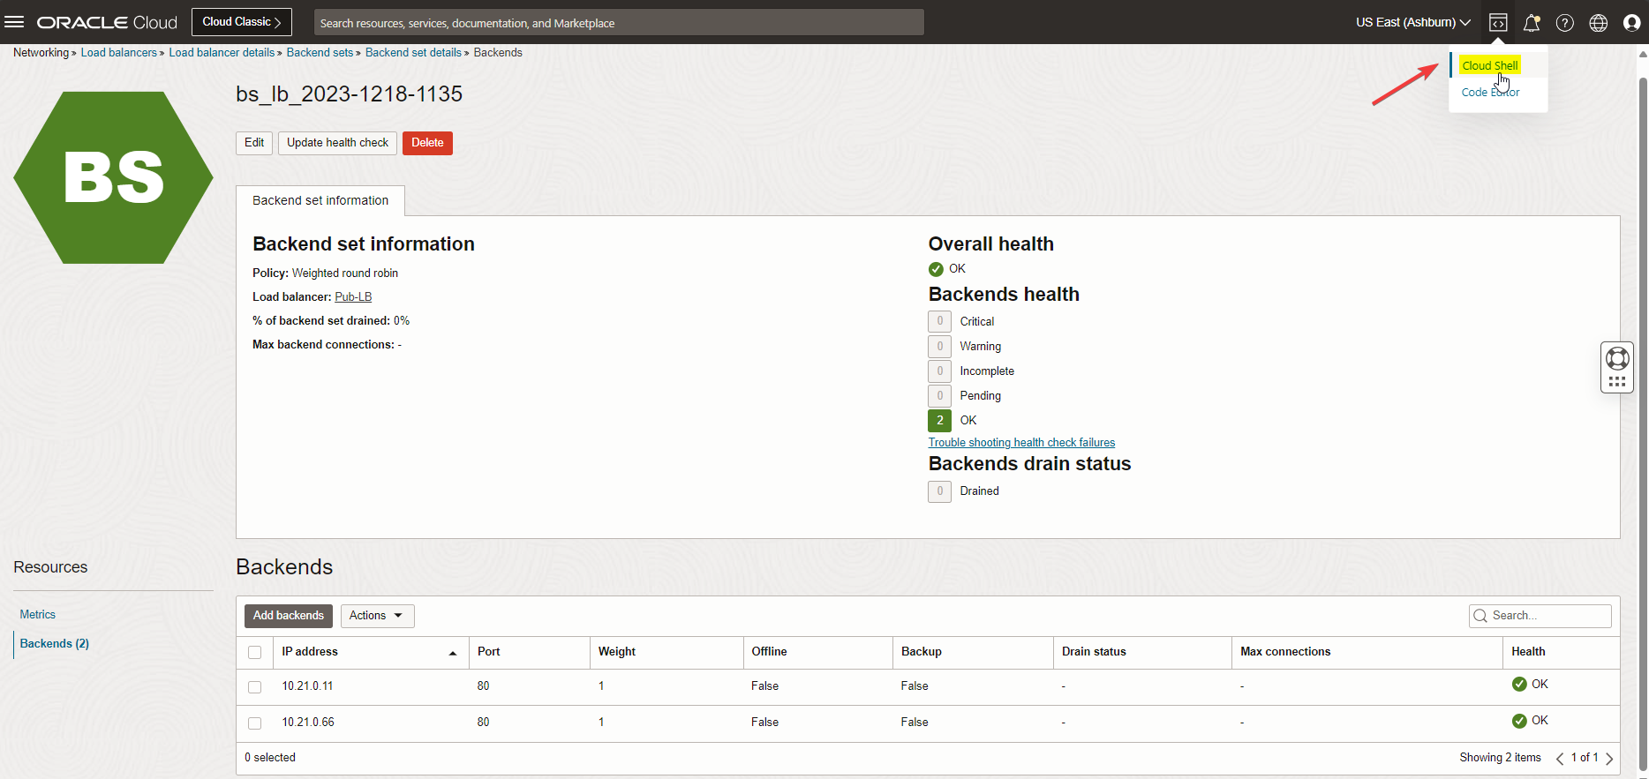This screenshot has height=779, width=1649.
Task: Click the life ring support icon
Action: [x=1617, y=358]
